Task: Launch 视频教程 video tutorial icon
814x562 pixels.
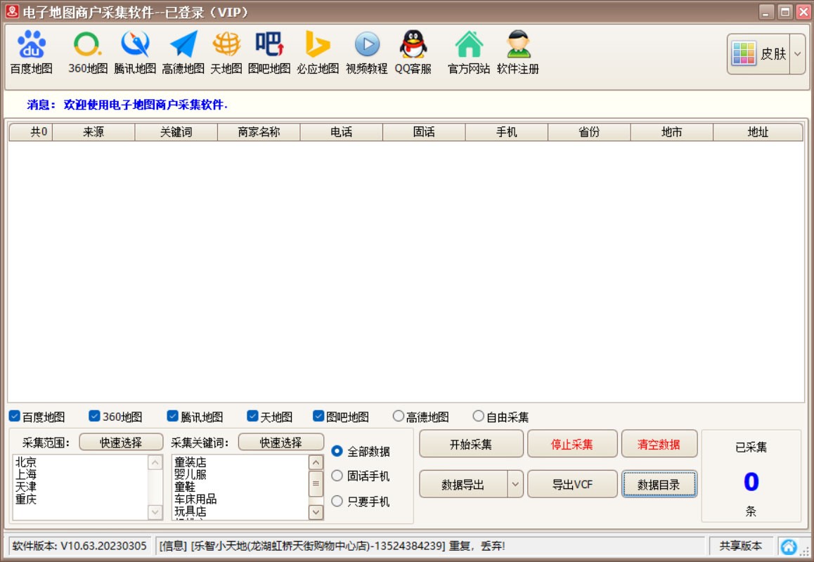Action: 366,46
